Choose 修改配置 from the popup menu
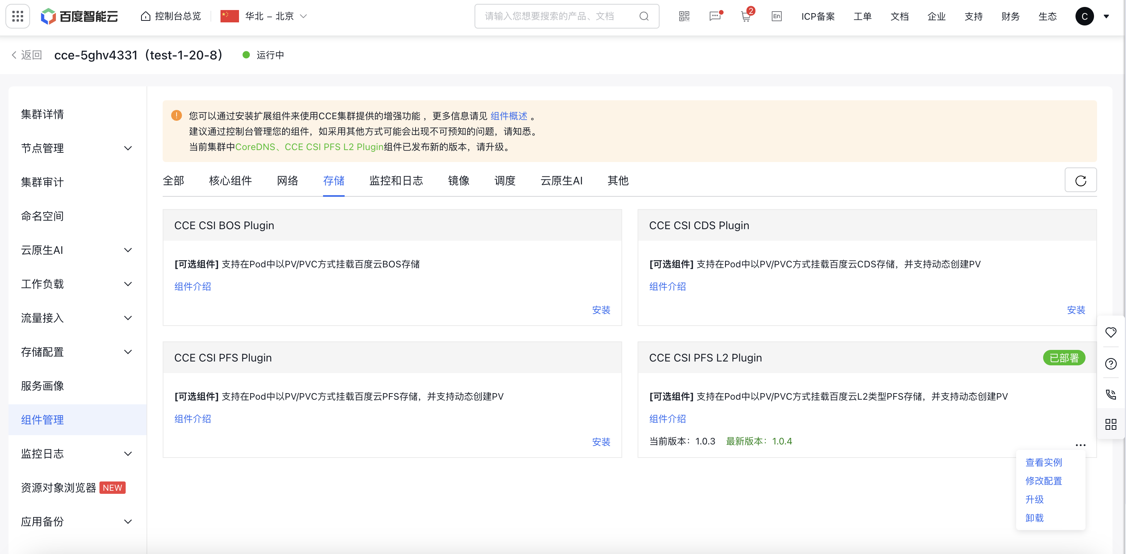The image size is (1126, 554). (1044, 481)
